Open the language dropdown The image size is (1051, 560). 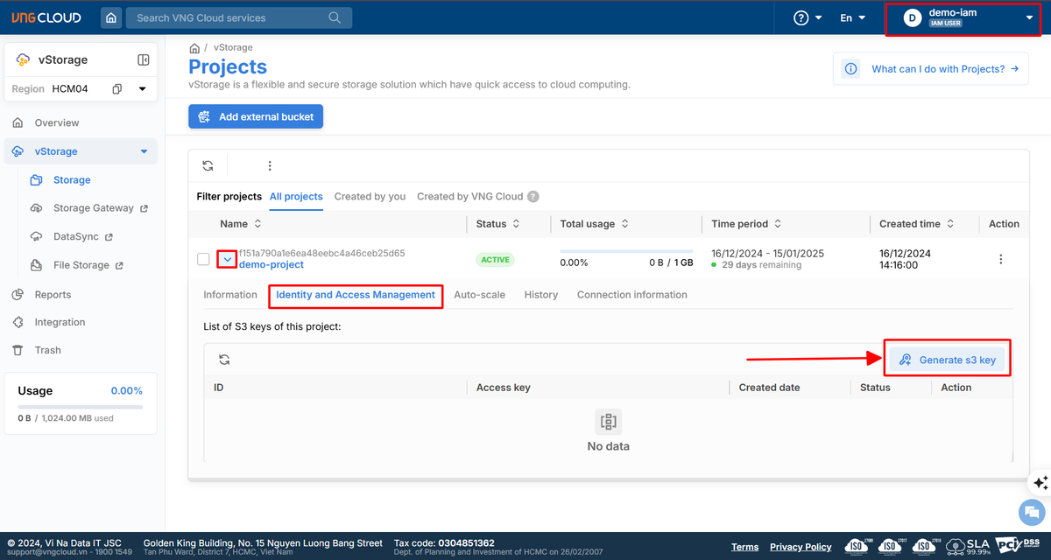[x=852, y=17]
